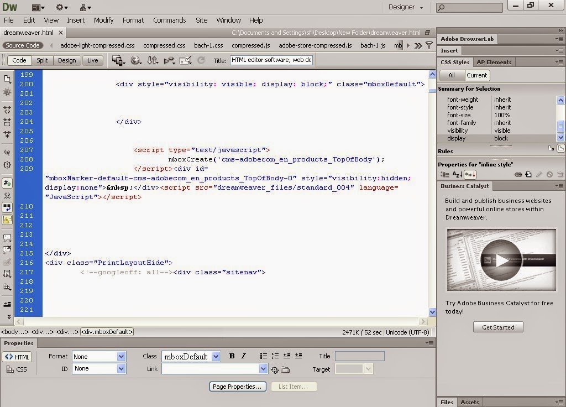This screenshot has width=566, height=407.
Task: Toggle Syntax Error Alerts icon
Action: tap(7, 220)
